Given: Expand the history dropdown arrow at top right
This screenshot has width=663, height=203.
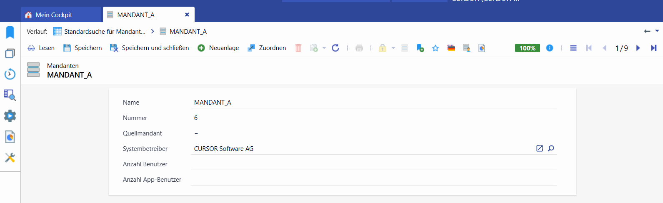Looking at the screenshot, I should tap(657, 31).
